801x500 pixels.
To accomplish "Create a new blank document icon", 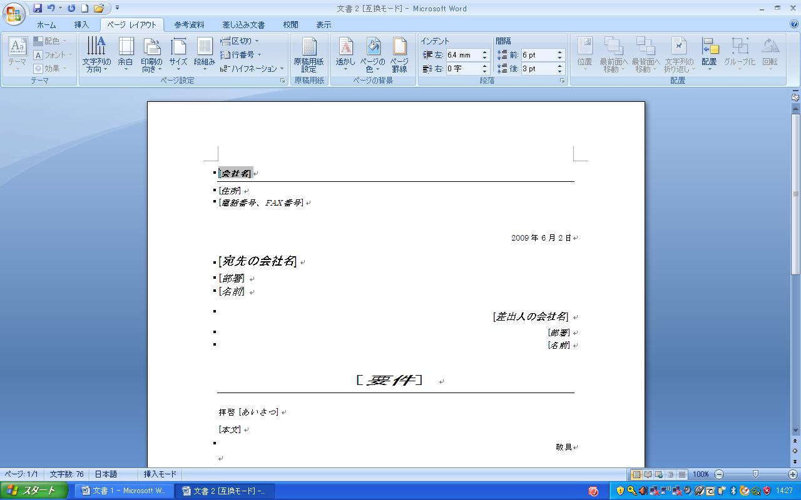I will (84, 8).
